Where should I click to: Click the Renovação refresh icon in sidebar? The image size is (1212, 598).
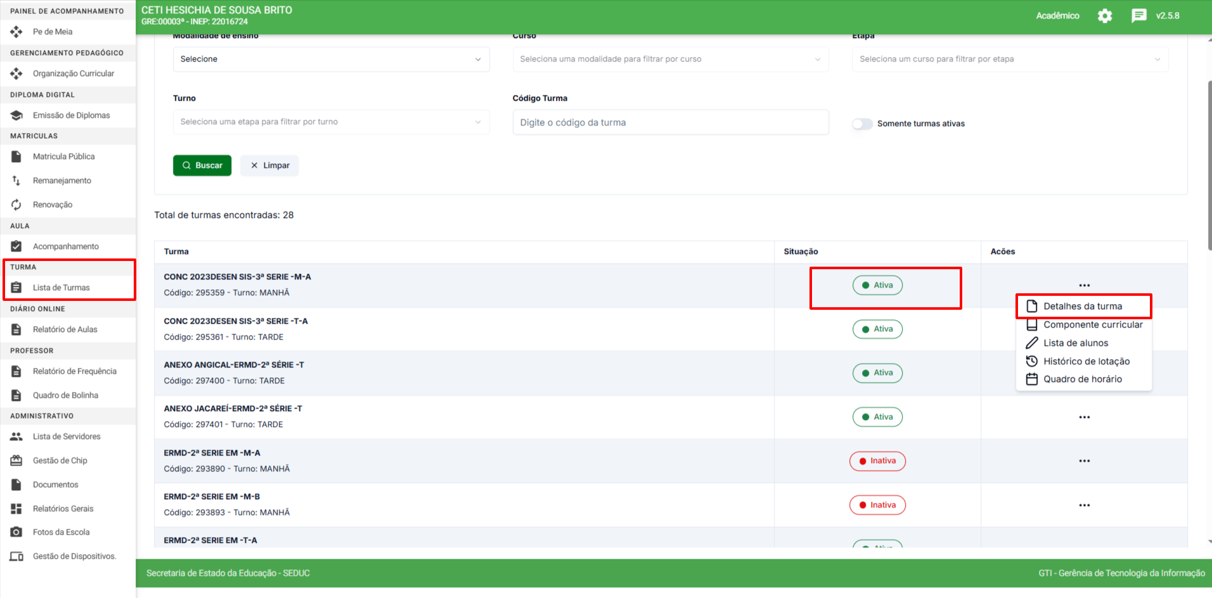[x=16, y=205]
